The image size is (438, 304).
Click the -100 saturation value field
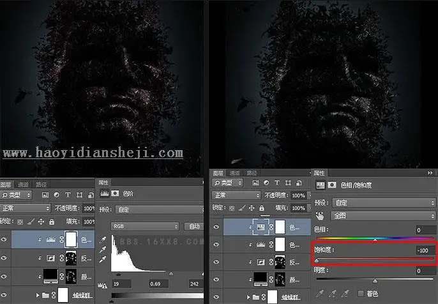click(x=425, y=250)
